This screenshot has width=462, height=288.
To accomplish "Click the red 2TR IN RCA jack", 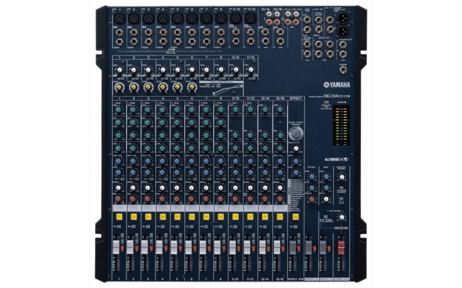I will pos(288,22).
